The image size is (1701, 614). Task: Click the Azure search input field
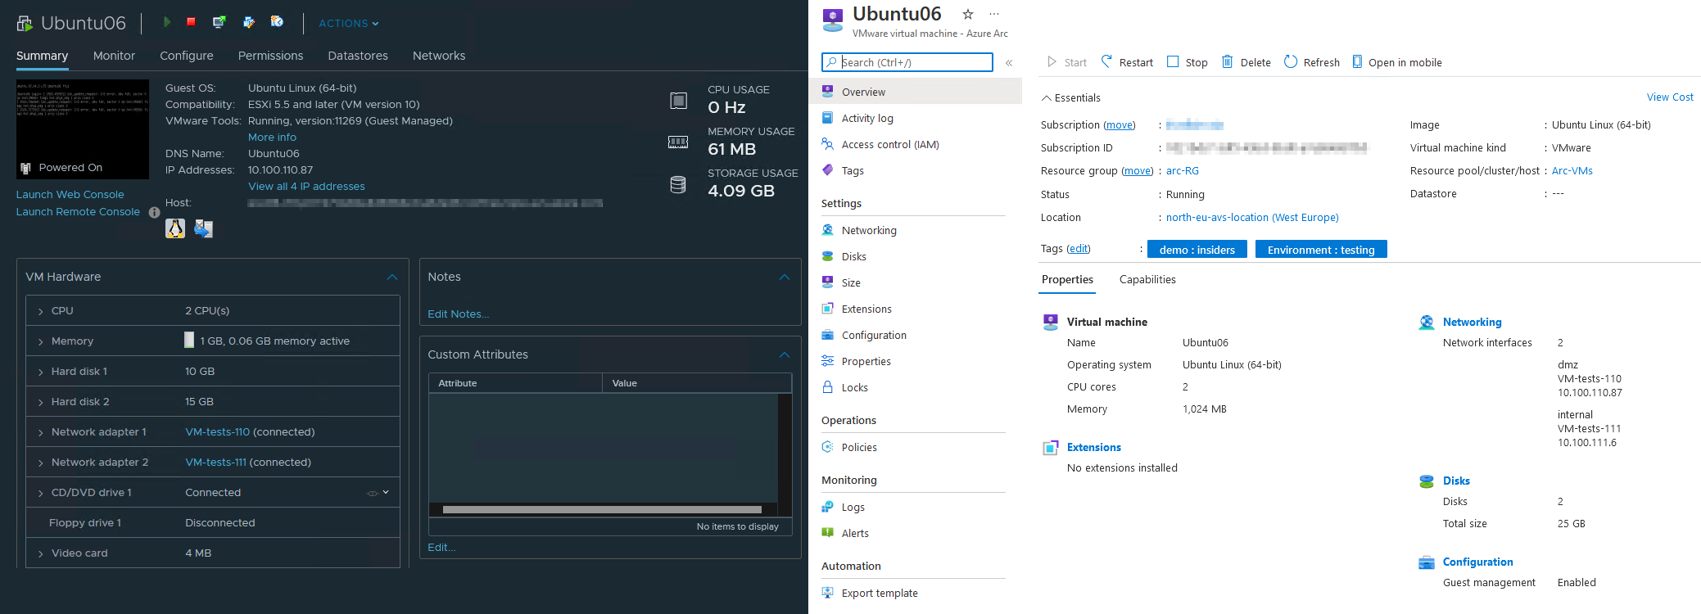pyautogui.click(x=907, y=62)
